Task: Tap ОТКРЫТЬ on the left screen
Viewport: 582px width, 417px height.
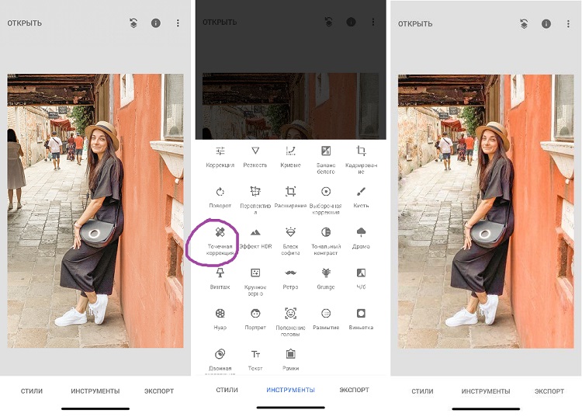Action: click(25, 23)
